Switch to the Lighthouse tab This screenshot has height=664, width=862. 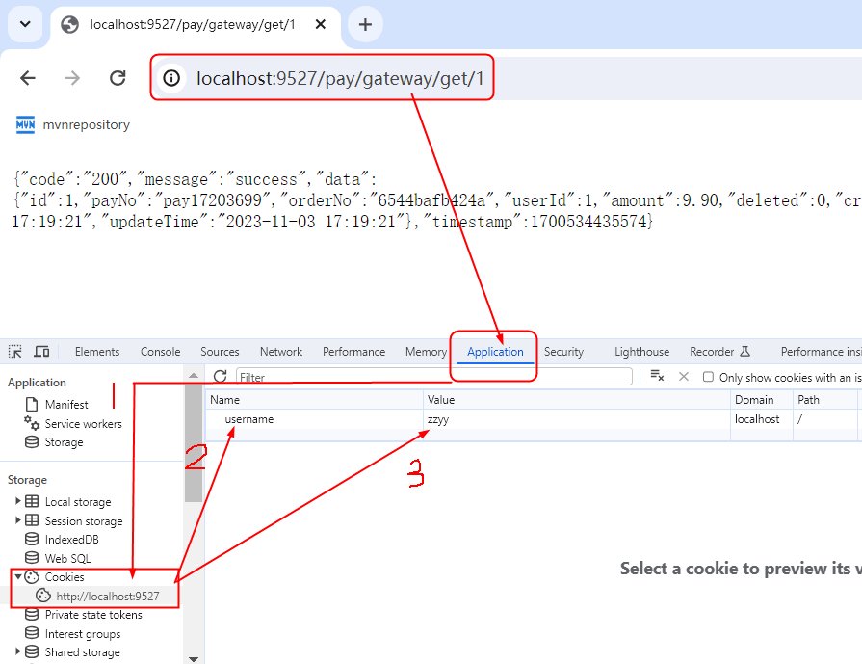click(642, 352)
